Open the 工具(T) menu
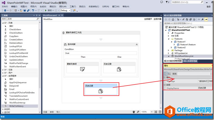 click(x=73, y=7)
